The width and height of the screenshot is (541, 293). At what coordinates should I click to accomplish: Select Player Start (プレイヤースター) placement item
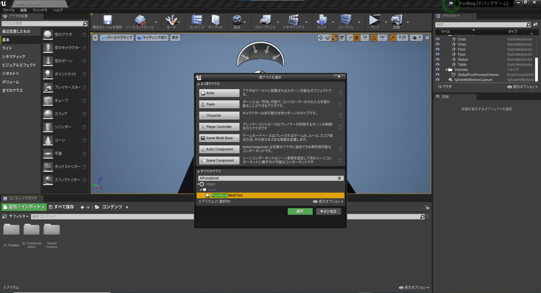point(64,87)
